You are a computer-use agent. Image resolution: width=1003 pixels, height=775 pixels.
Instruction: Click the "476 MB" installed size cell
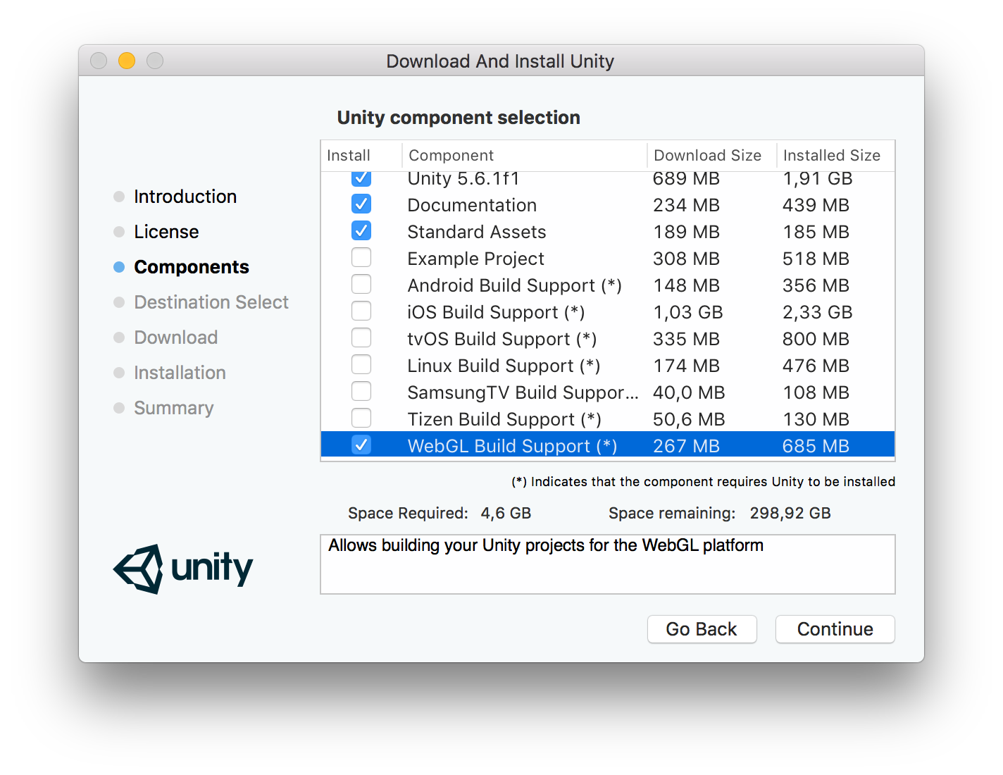pyautogui.click(x=816, y=366)
